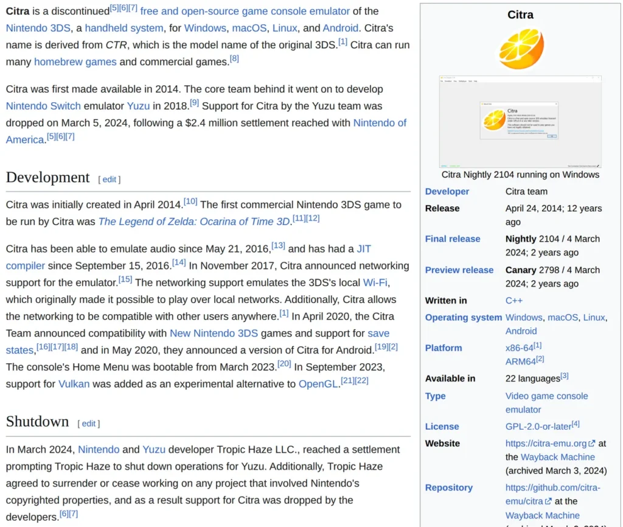
Task: Click the License label in infobox
Action: coord(442,427)
